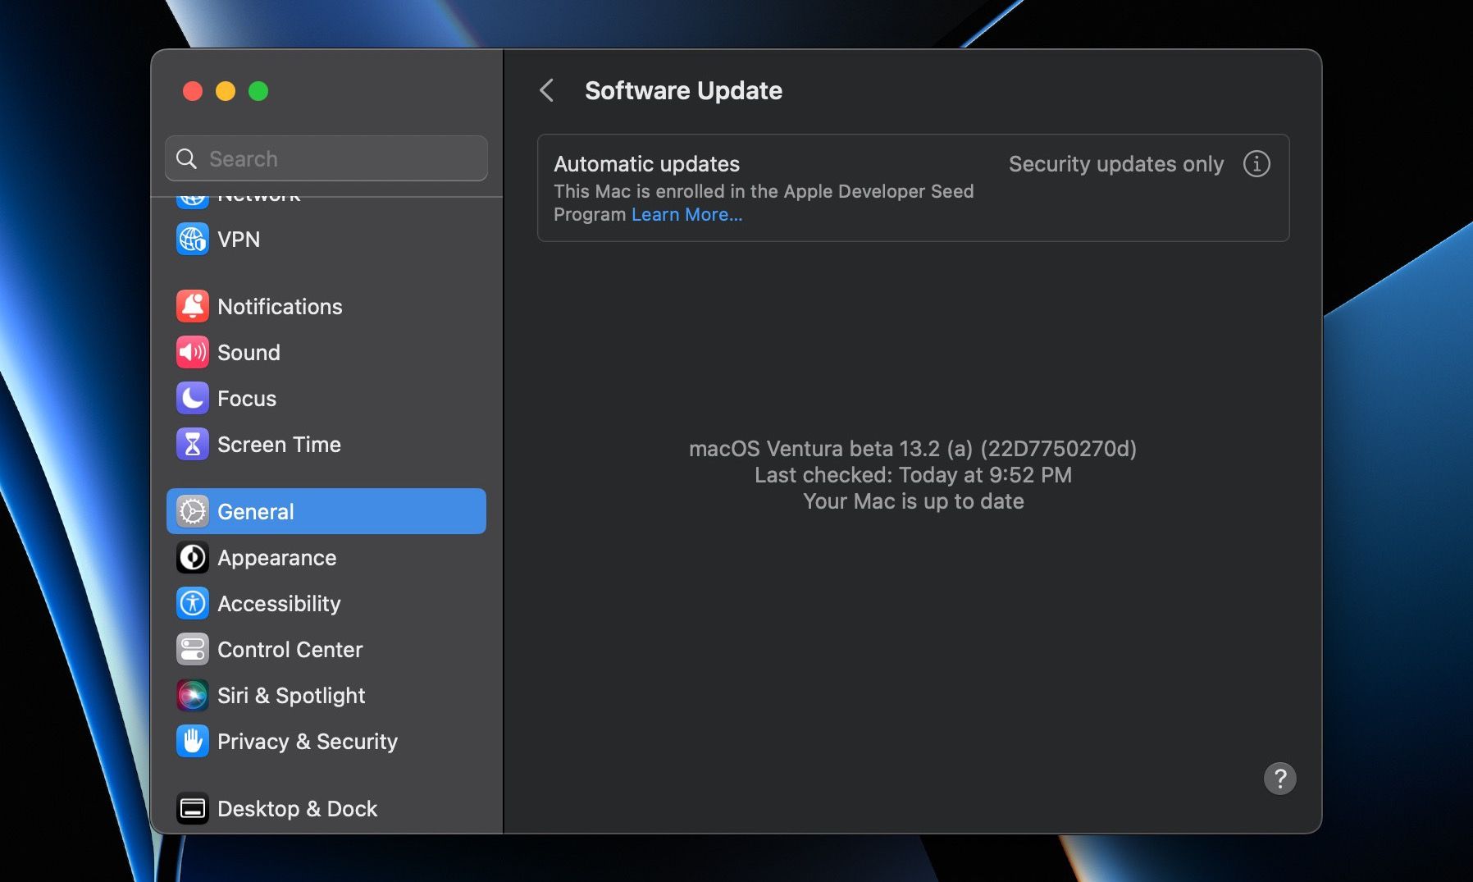Click the Control Center switches icon
The width and height of the screenshot is (1473, 882).
(193, 650)
